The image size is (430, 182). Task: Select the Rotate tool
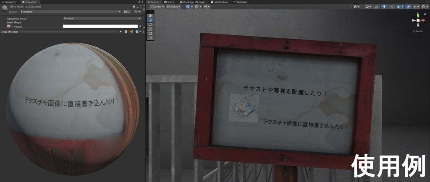tap(150, 25)
